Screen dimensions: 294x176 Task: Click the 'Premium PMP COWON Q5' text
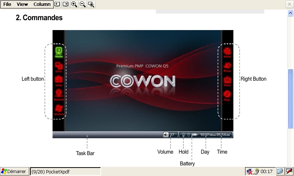pyautogui.click(x=142, y=66)
